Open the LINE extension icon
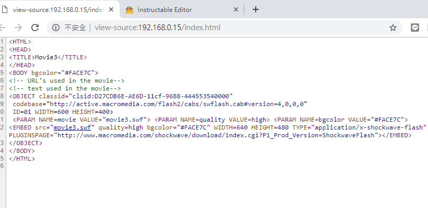 pyautogui.click(x=414, y=28)
